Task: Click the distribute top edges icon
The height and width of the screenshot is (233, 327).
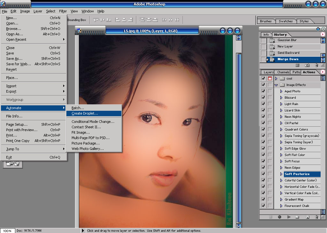Action: [142, 20]
